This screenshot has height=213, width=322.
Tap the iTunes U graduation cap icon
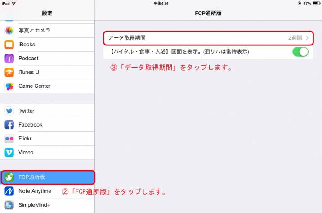(x=9, y=72)
